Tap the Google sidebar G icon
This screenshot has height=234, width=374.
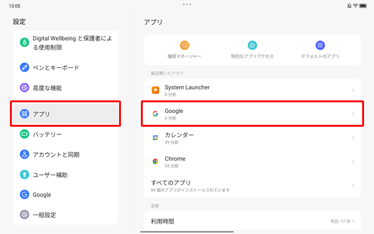pos(24,194)
